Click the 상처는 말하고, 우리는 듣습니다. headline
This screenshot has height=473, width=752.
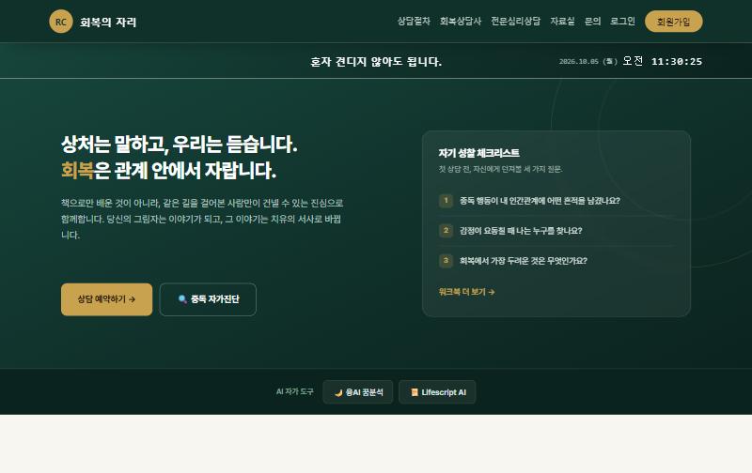[x=179, y=145]
